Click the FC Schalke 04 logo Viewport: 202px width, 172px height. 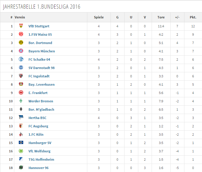(x=21, y=59)
